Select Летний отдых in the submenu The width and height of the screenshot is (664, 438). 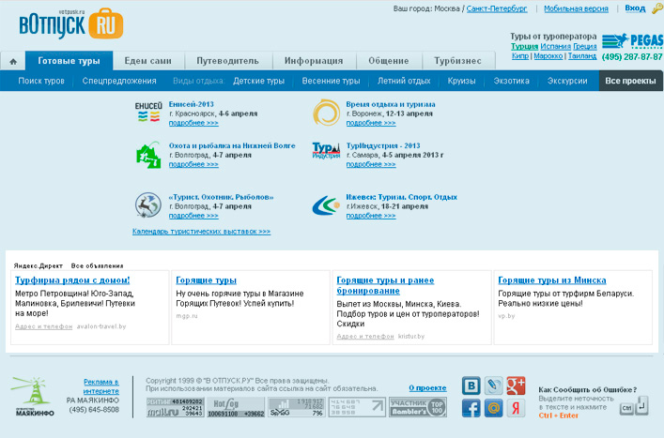tap(404, 81)
